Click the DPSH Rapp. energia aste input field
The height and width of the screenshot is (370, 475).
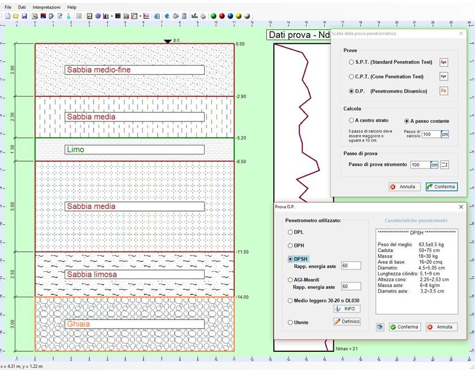pos(351,266)
